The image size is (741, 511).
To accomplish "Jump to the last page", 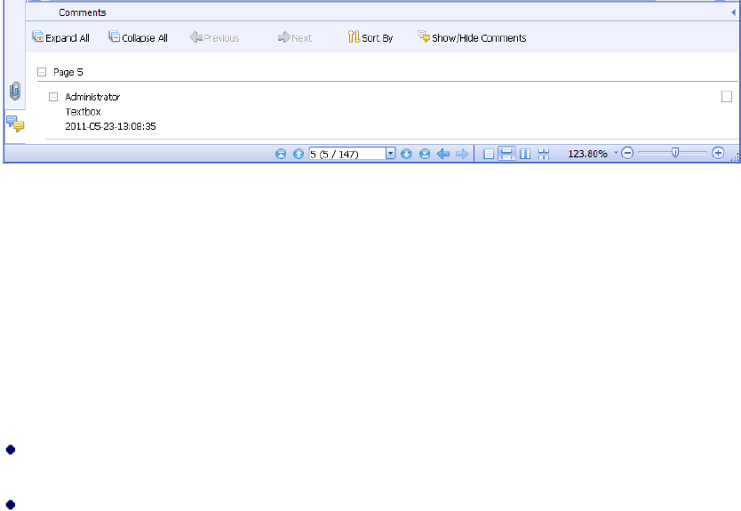I will click(x=425, y=154).
